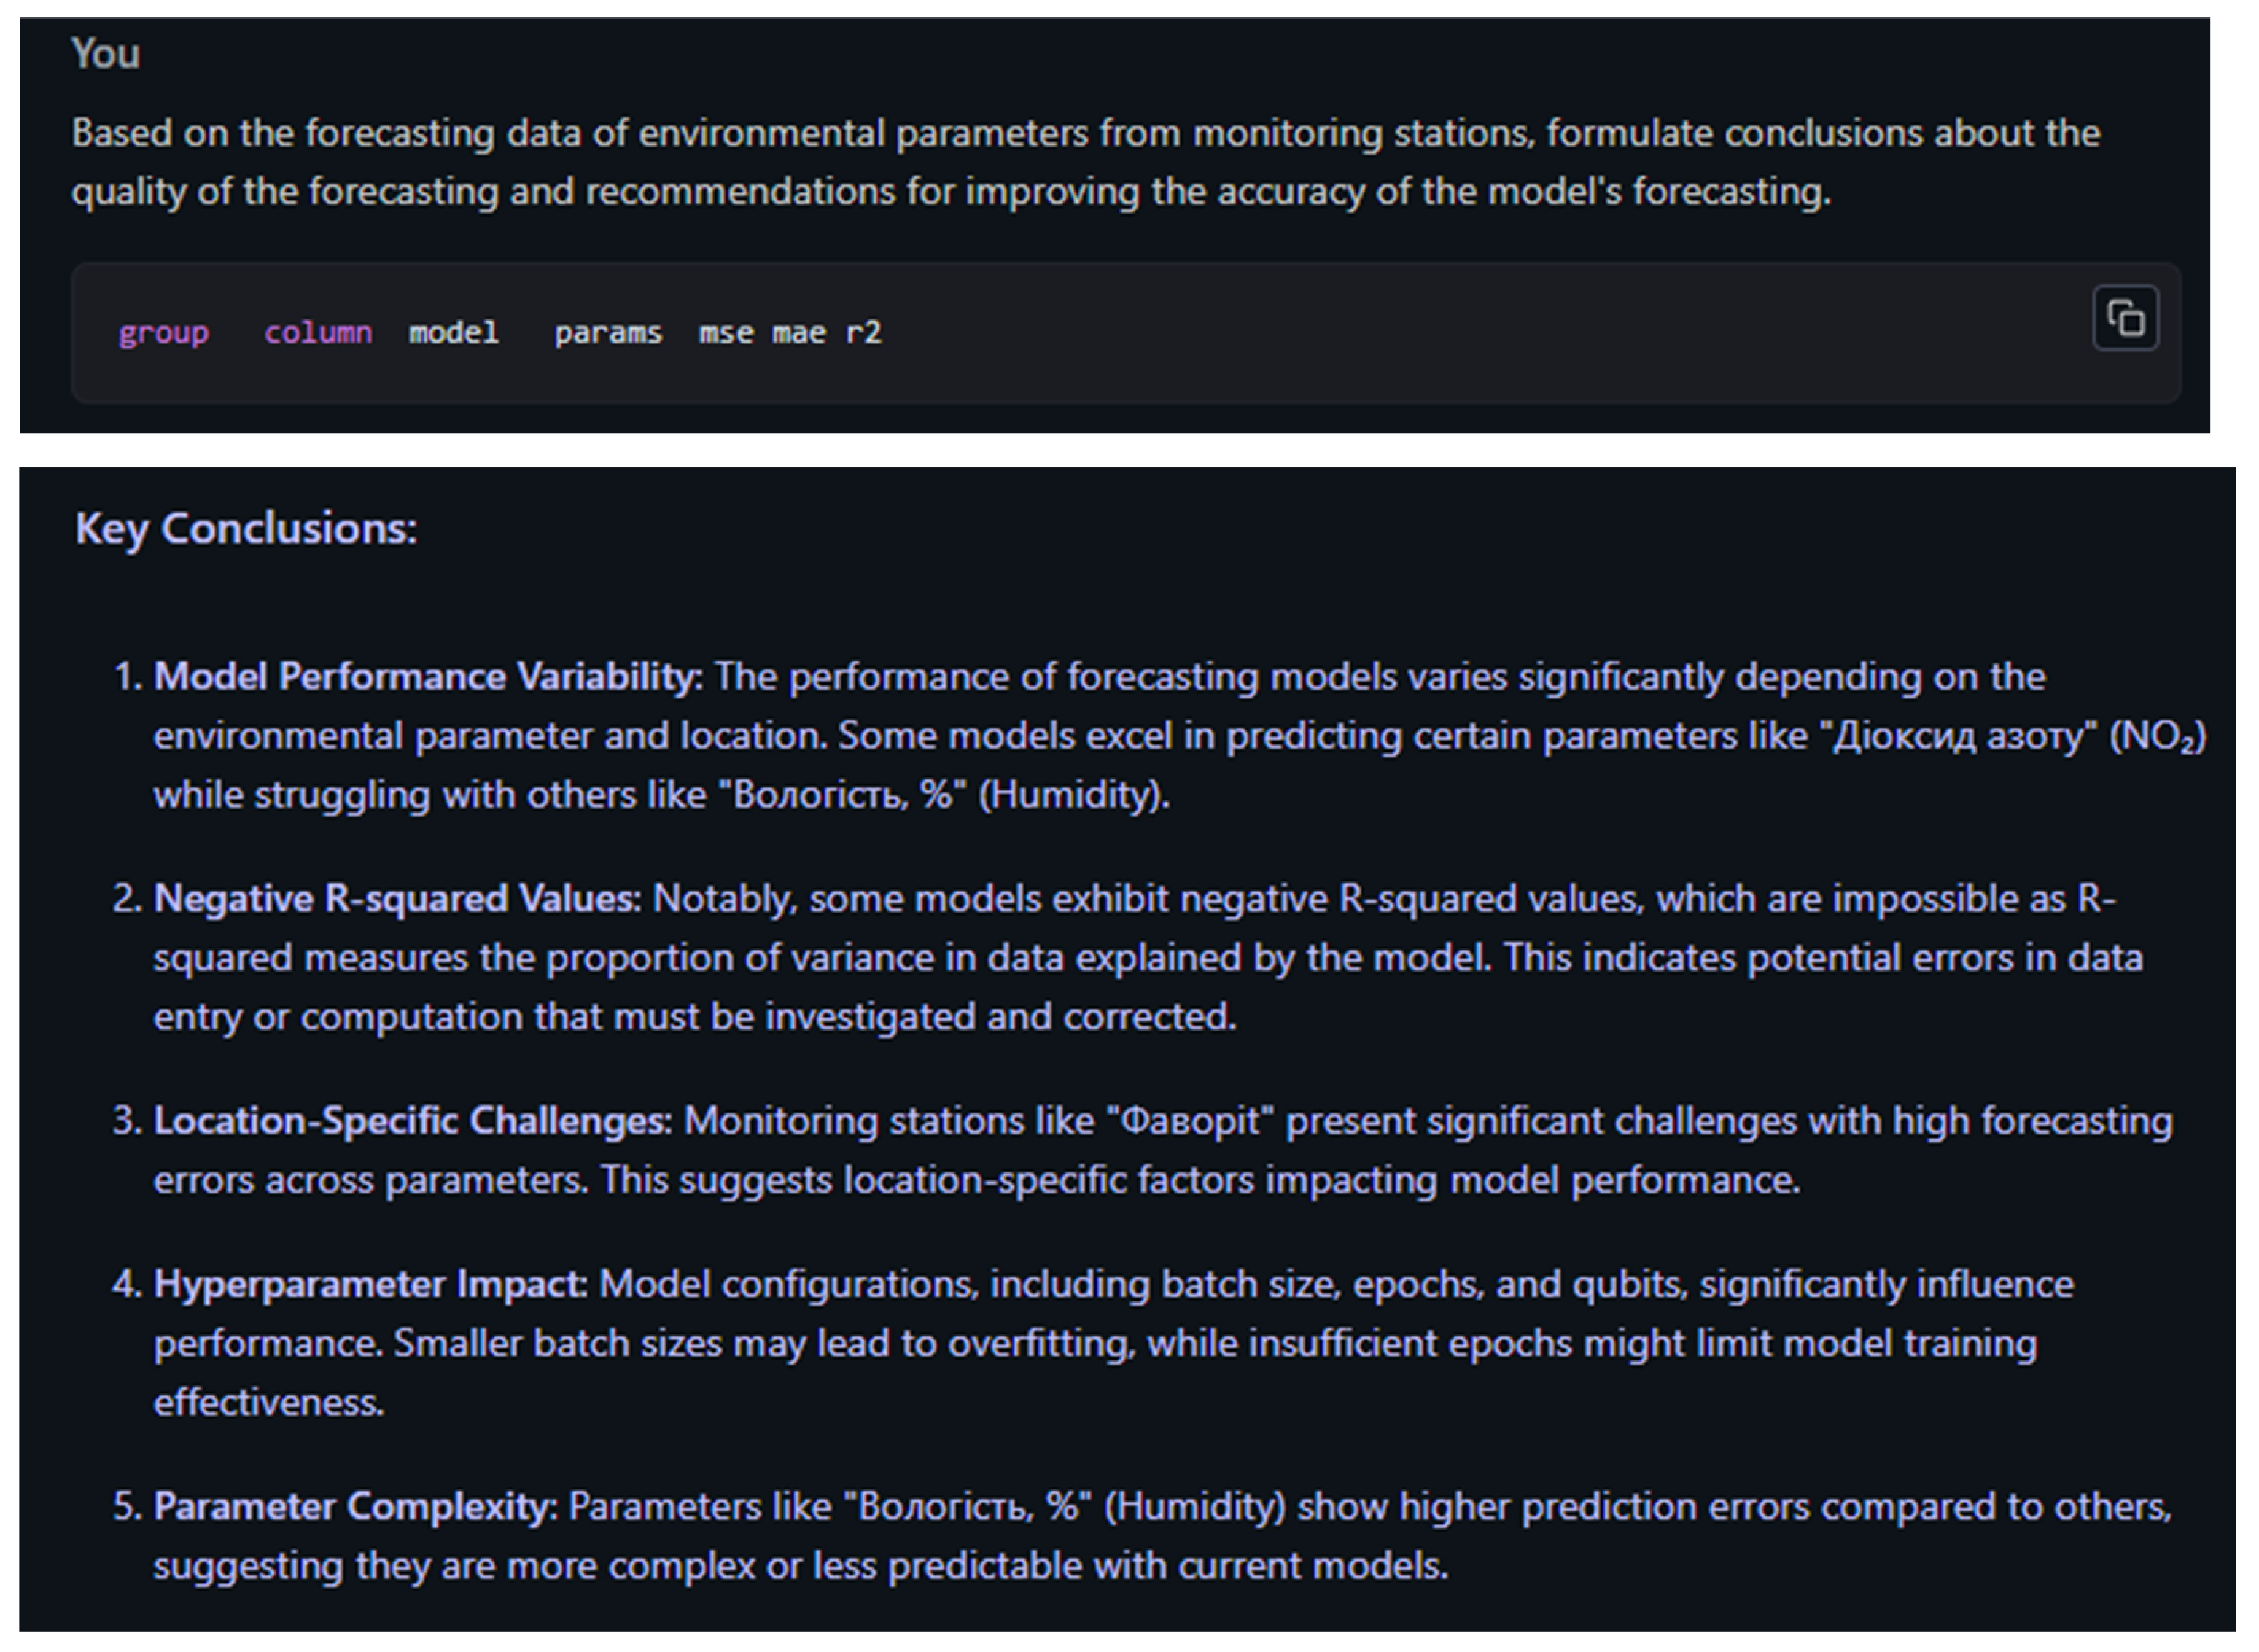Click 'Вологість, %' in conclusion five

[x=968, y=1507]
